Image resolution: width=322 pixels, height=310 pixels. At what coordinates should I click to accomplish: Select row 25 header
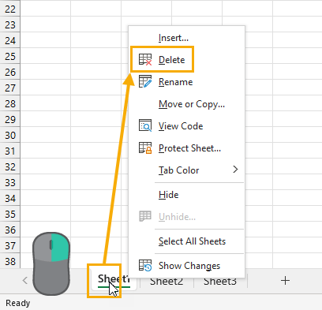[x=10, y=57]
